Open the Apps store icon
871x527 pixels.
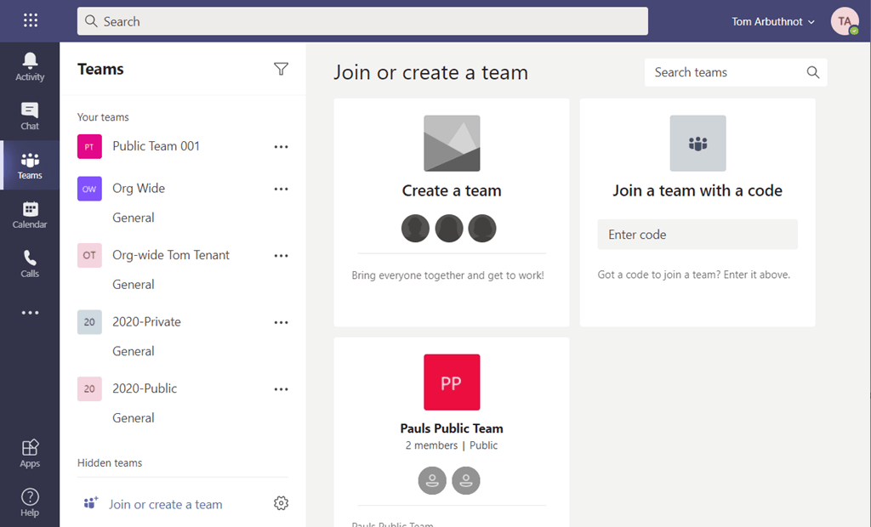tap(30, 453)
